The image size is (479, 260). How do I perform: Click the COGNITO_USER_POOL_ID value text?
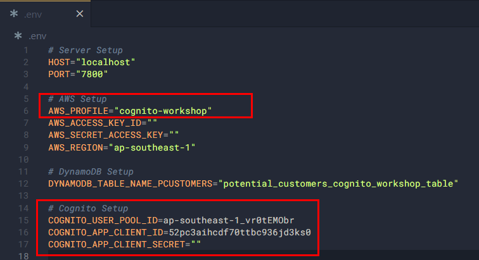pyautogui.click(x=237, y=220)
